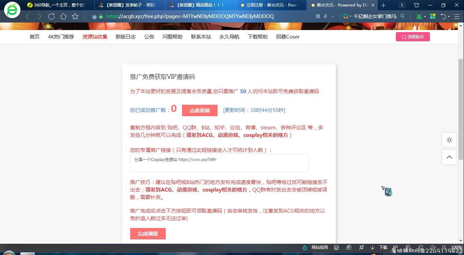Viewport: 464px width, 255px height.
Task: Click the update time text 16时44分55秒
Action: point(268,110)
